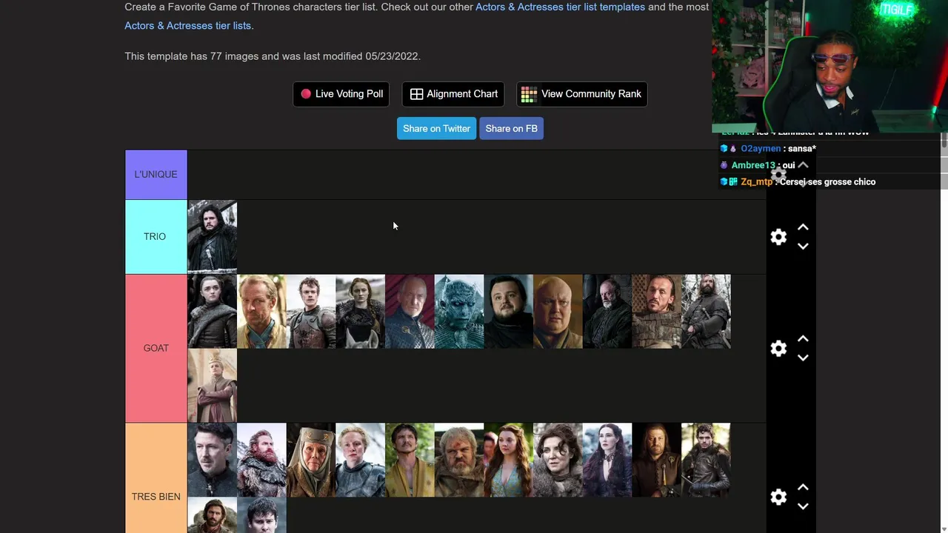This screenshot has width=948, height=533.
Task: Choose Samwell Tarly image in GOAT tier
Action: 508,312
